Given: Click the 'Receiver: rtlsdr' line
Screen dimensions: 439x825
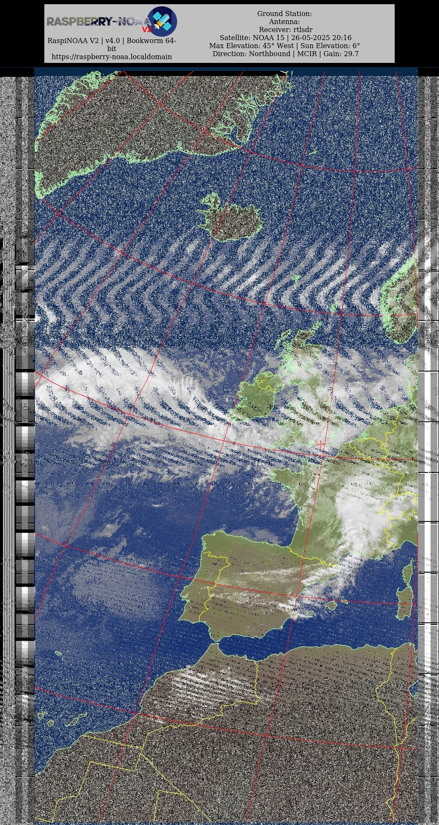Looking at the screenshot, I should point(286,30).
